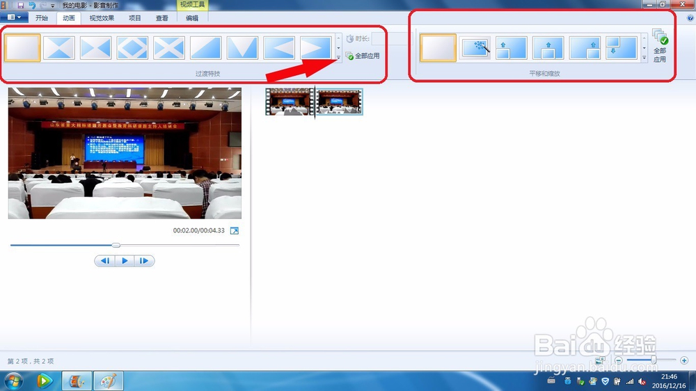The image size is (696, 391).
Task: Apply the diagonal wipe transition
Action: (205, 48)
